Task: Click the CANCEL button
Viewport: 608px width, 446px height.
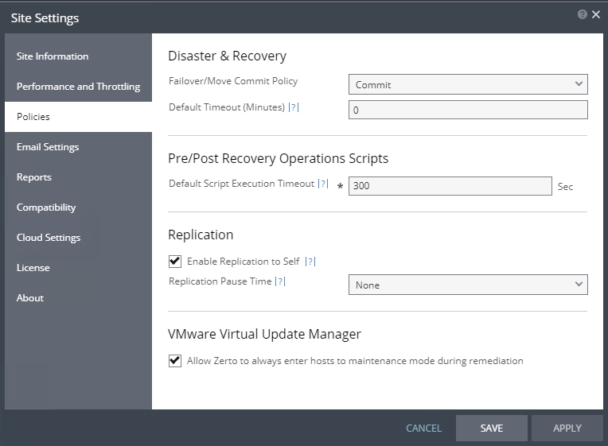Action: point(423,429)
